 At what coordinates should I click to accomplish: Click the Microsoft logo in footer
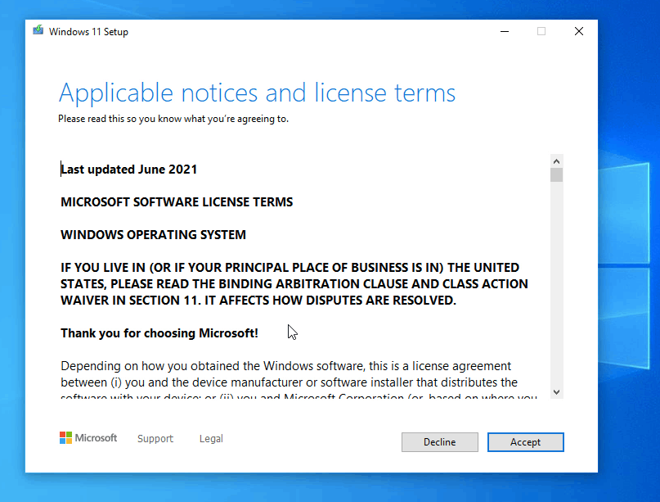coord(88,438)
